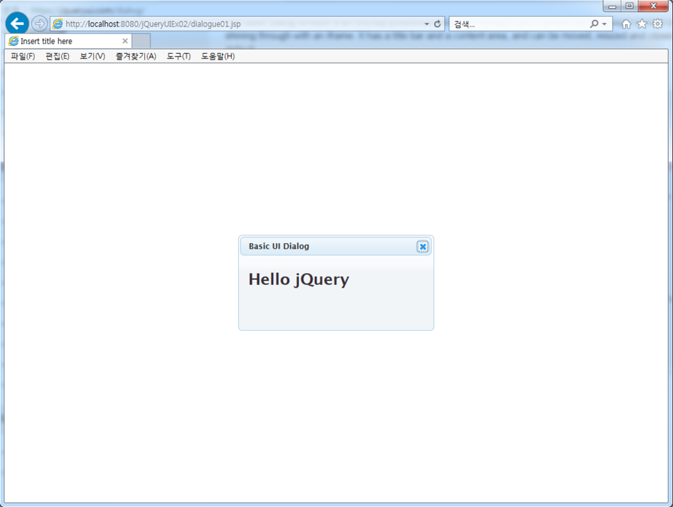Go back with the browser Back arrow
Viewport: 673px width, 507px height.
pyautogui.click(x=17, y=24)
